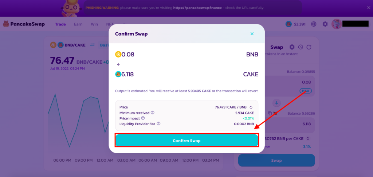Viewport: 373px width, 177px height.
Task: Open the Earn menu
Action: tap(78, 24)
